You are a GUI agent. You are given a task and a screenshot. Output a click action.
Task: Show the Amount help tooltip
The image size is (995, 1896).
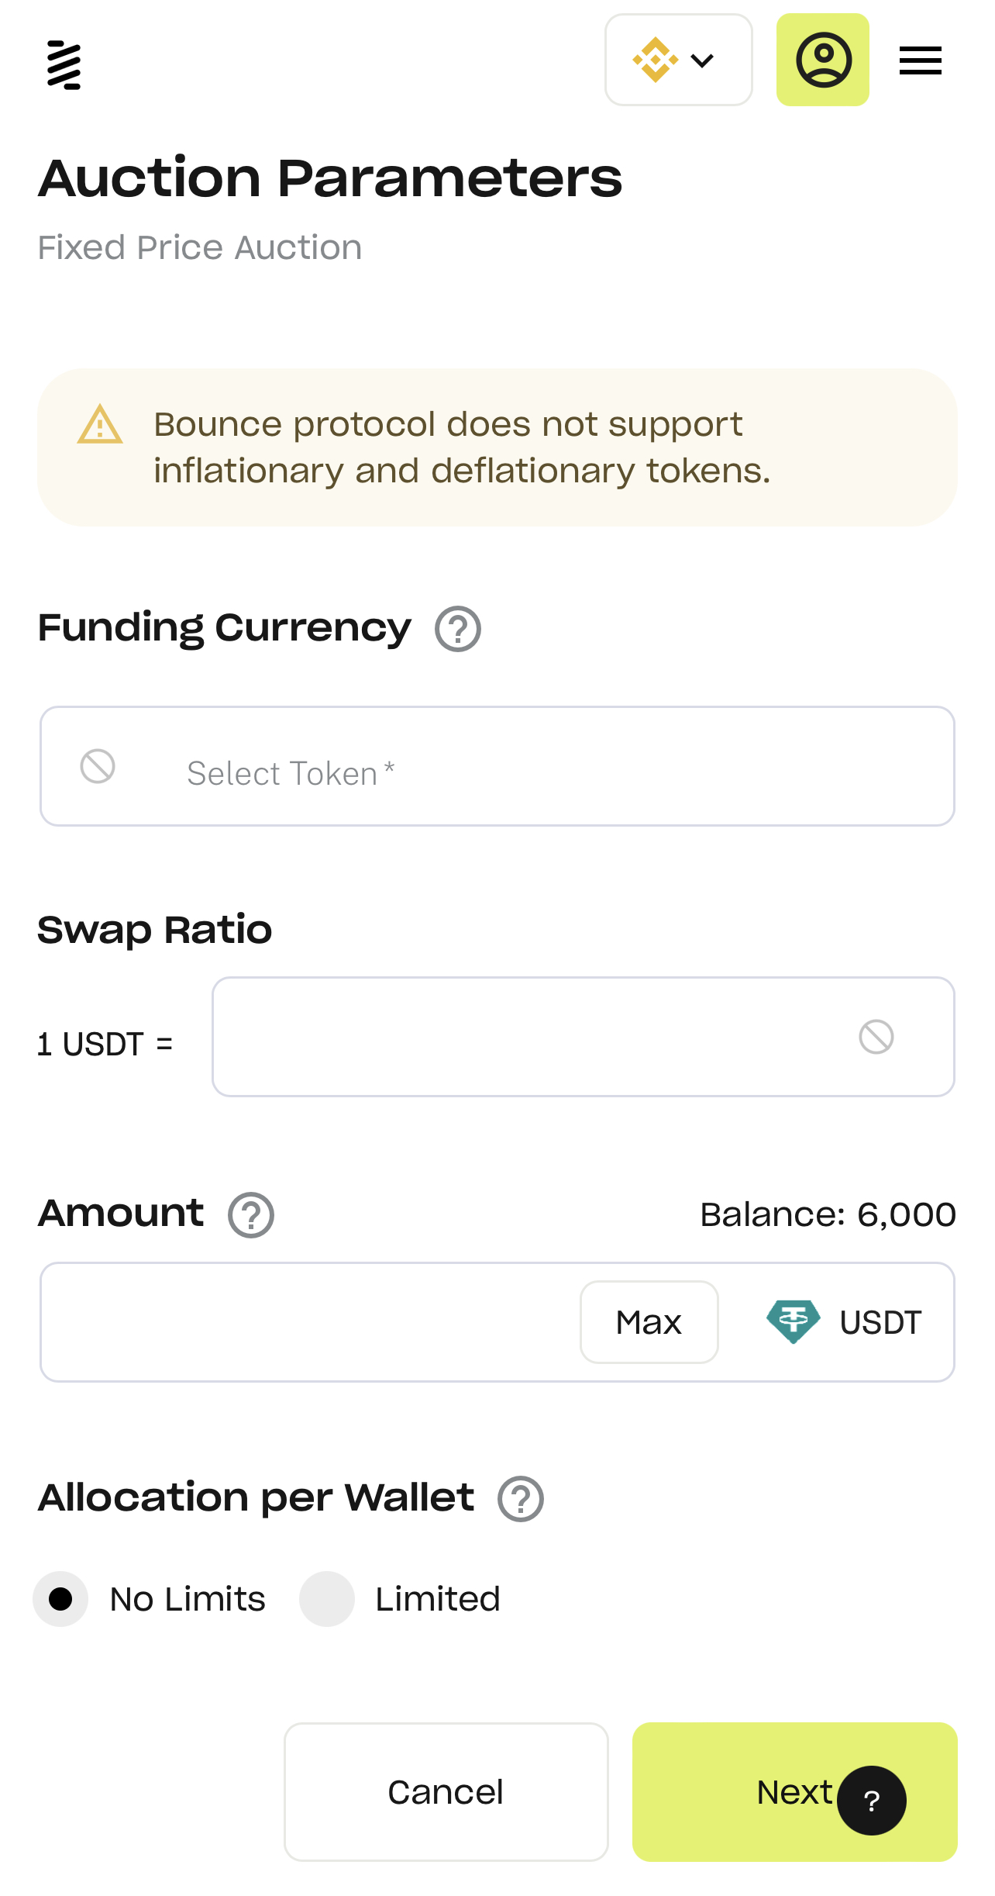tap(251, 1215)
